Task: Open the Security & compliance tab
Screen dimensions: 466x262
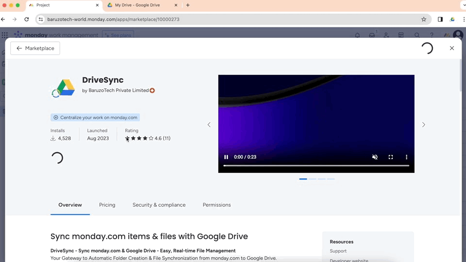Action: (159, 205)
